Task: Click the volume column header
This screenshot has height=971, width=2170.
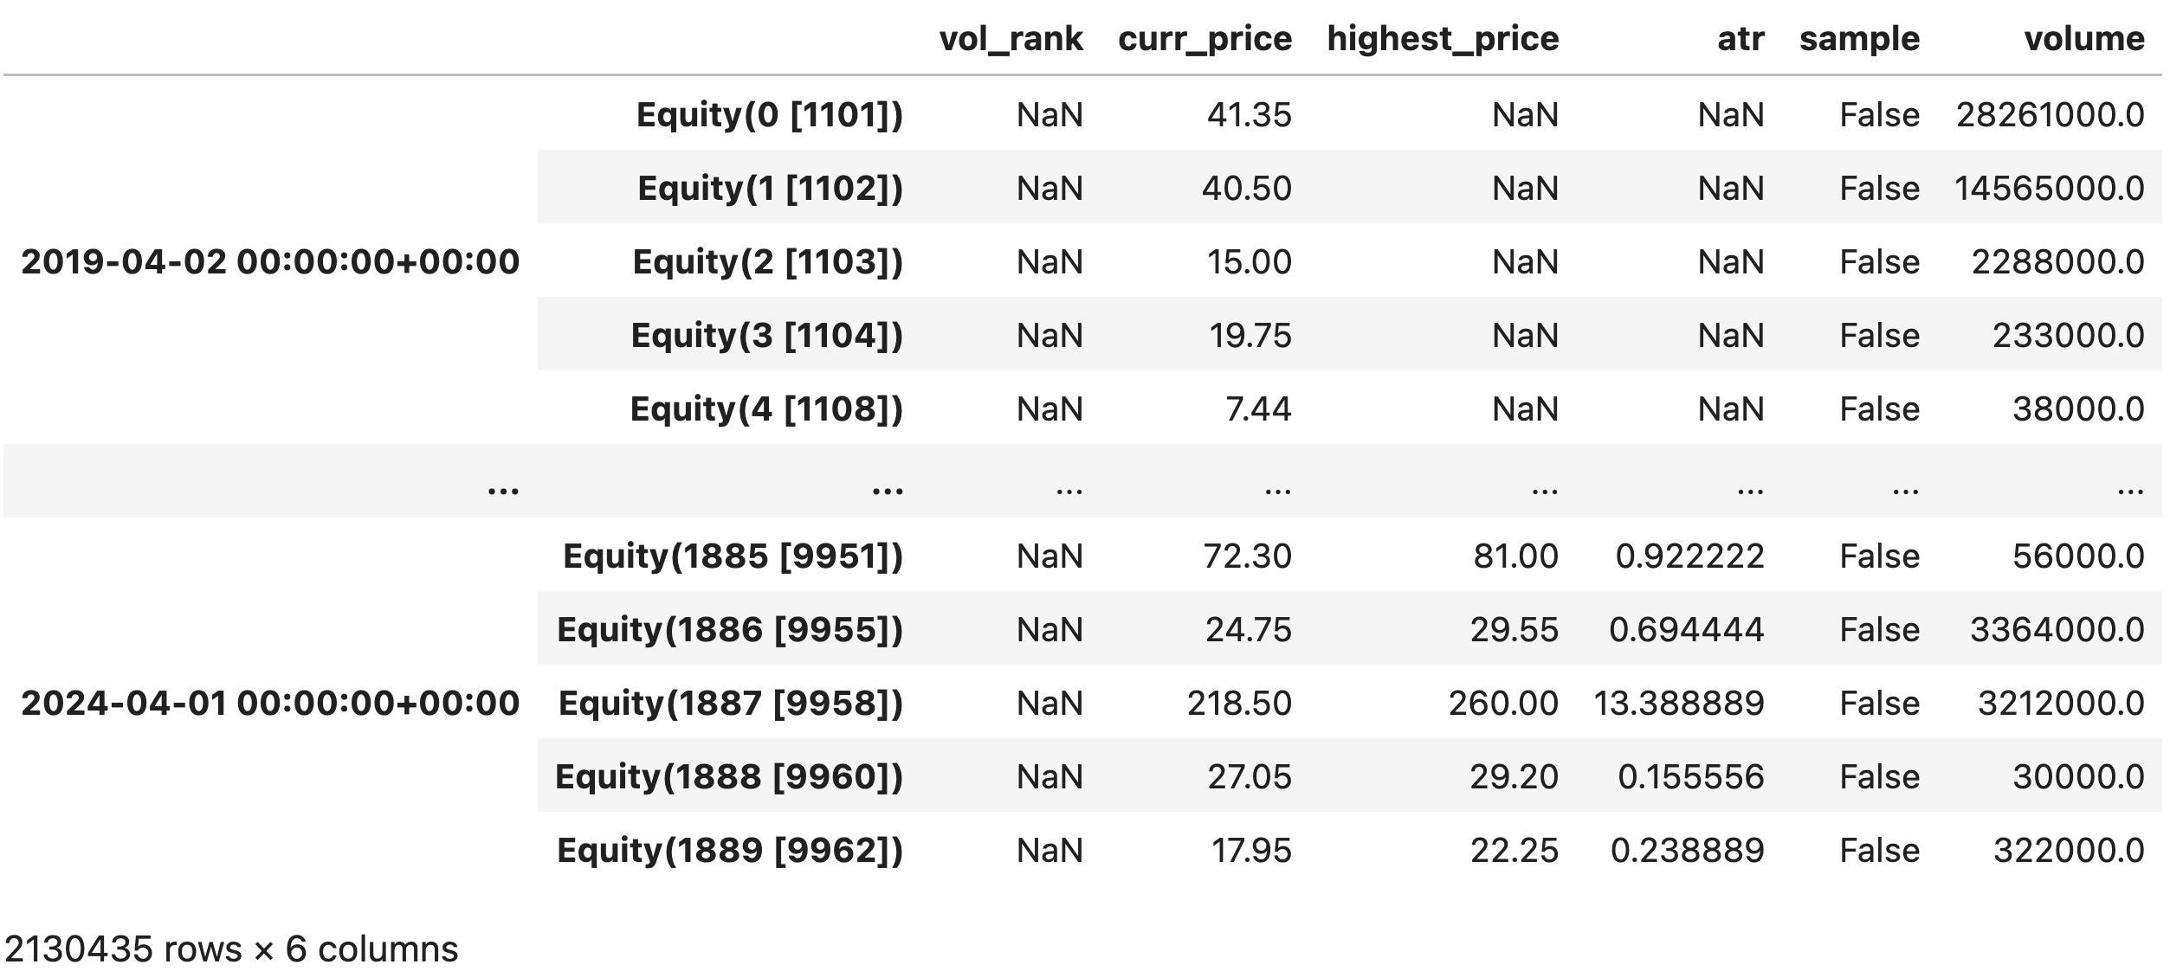Action: coord(2083,39)
